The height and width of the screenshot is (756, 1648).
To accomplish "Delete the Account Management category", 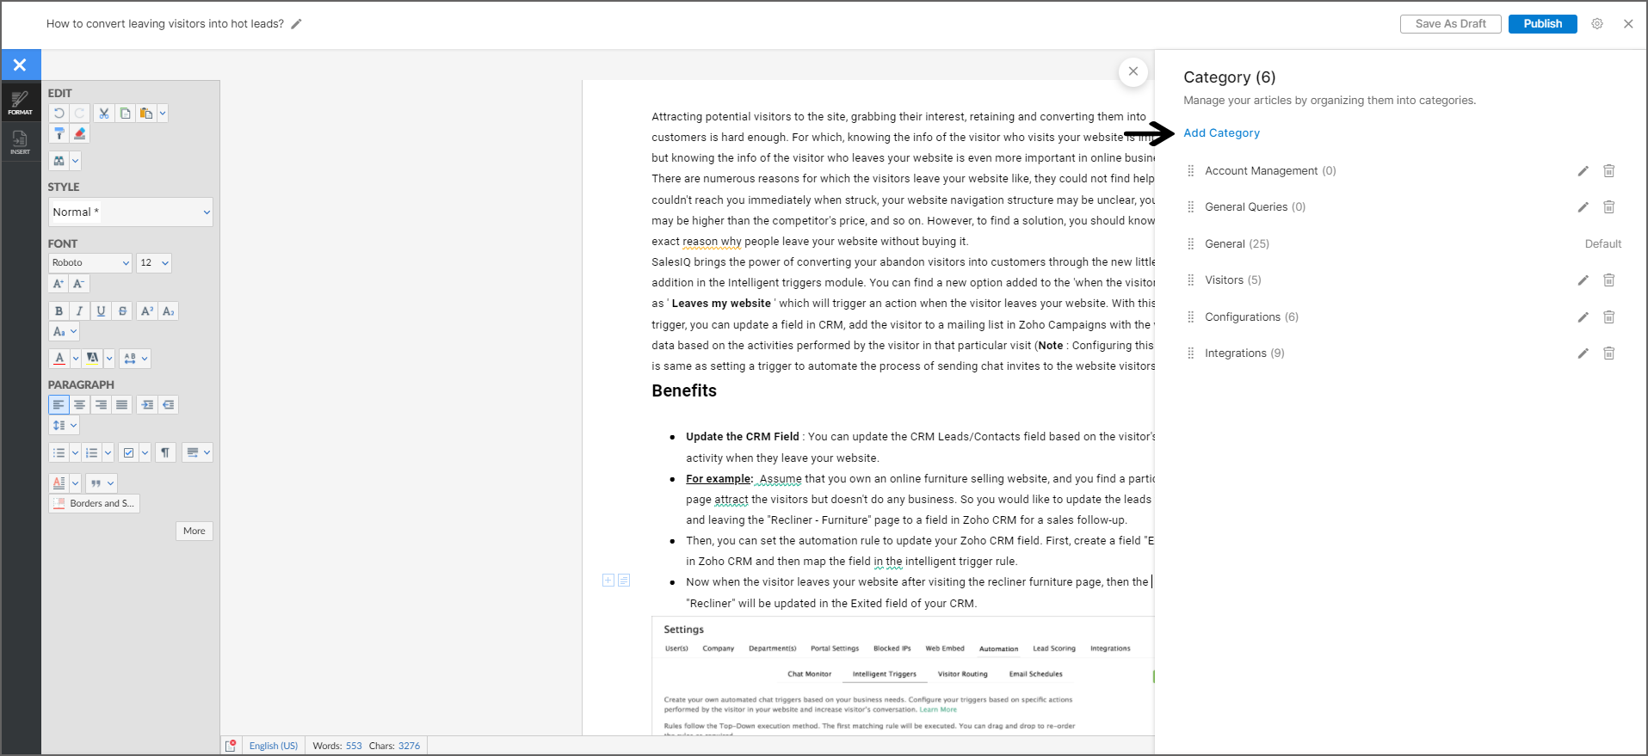I will [x=1608, y=171].
